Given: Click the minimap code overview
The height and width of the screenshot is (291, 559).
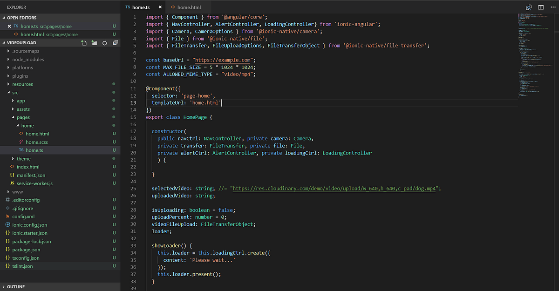Looking at the screenshot, I should tap(535, 56).
